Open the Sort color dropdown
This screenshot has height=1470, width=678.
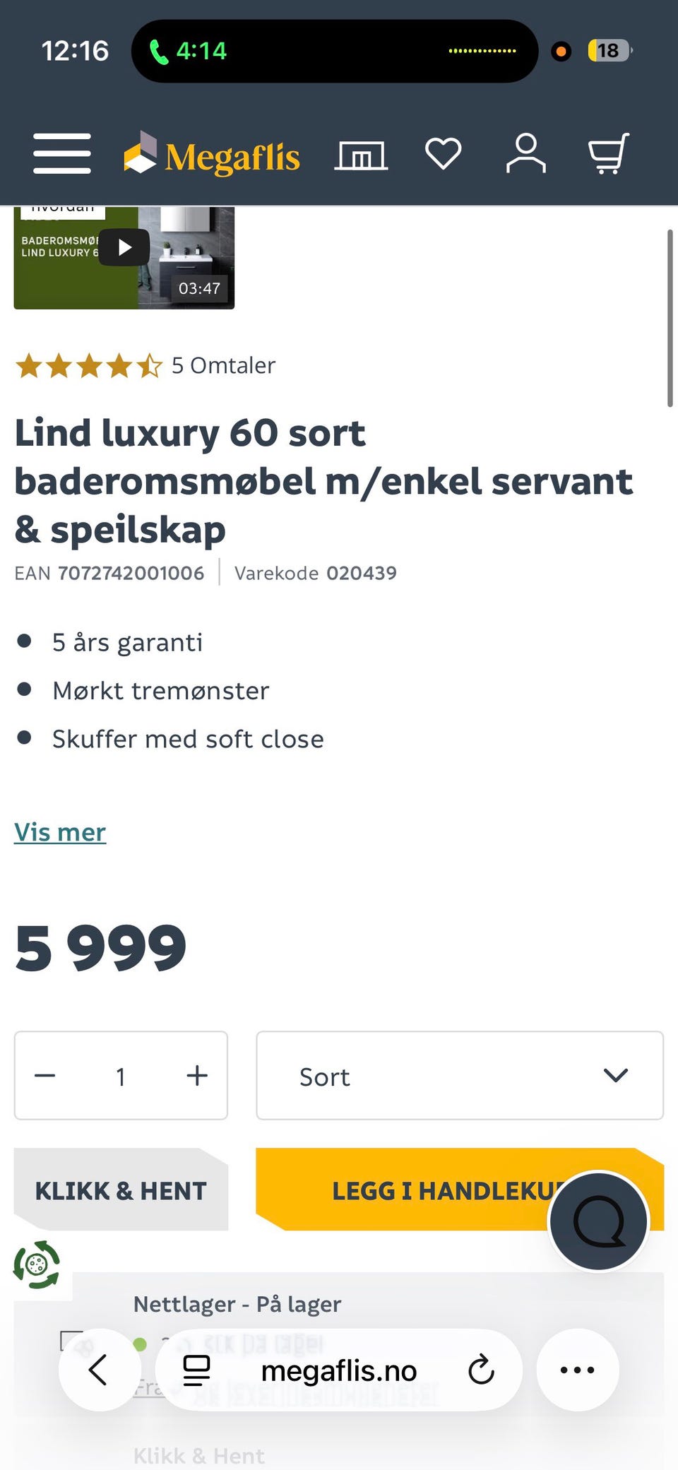coord(459,1076)
